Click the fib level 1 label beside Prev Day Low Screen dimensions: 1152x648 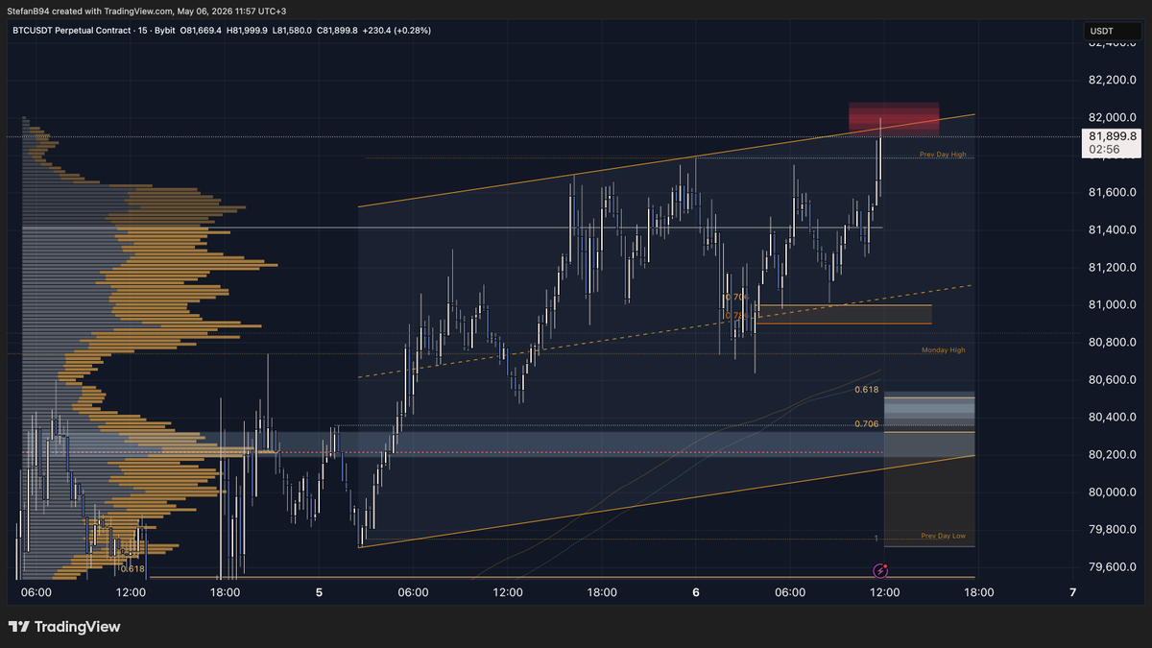(x=876, y=539)
